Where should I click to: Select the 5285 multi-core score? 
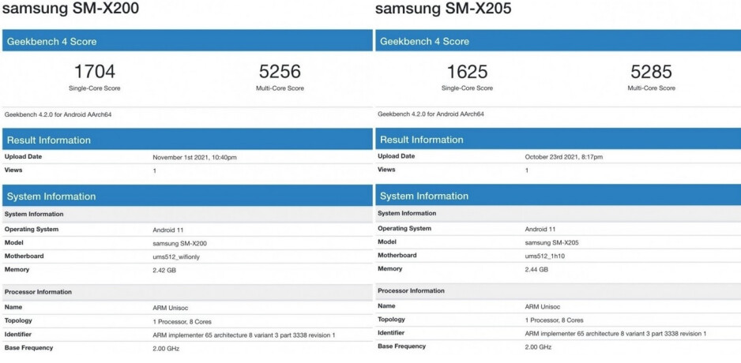651,72
